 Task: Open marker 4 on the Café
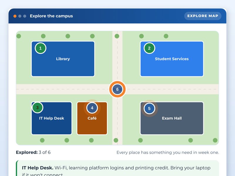(92, 108)
